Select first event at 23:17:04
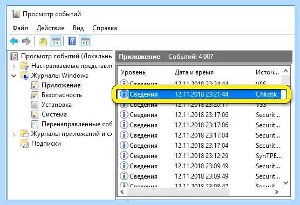The width and height of the screenshot is (300, 205). tap(200, 135)
